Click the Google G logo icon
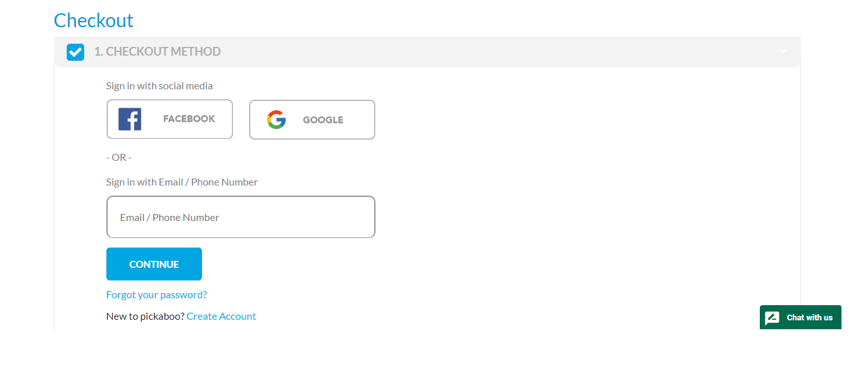 pyautogui.click(x=276, y=120)
